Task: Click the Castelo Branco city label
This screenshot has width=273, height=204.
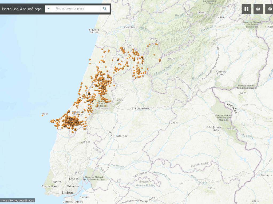Action: 221,73
